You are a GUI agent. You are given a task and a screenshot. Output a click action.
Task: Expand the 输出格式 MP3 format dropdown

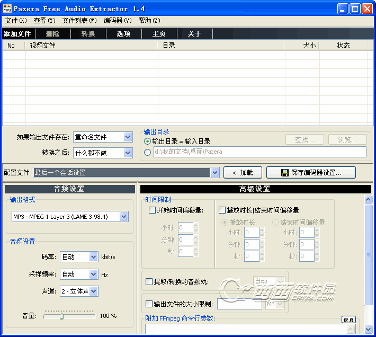pos(123,217)
